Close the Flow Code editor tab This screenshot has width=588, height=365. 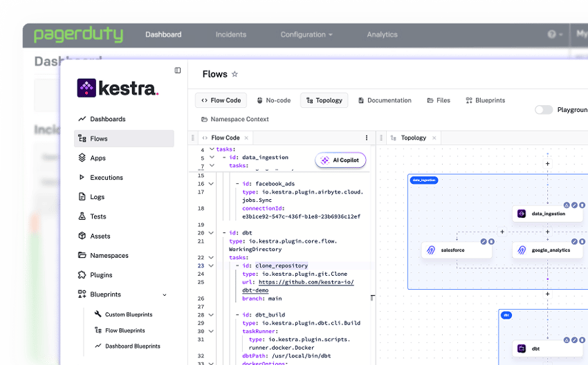coord(248,138)
